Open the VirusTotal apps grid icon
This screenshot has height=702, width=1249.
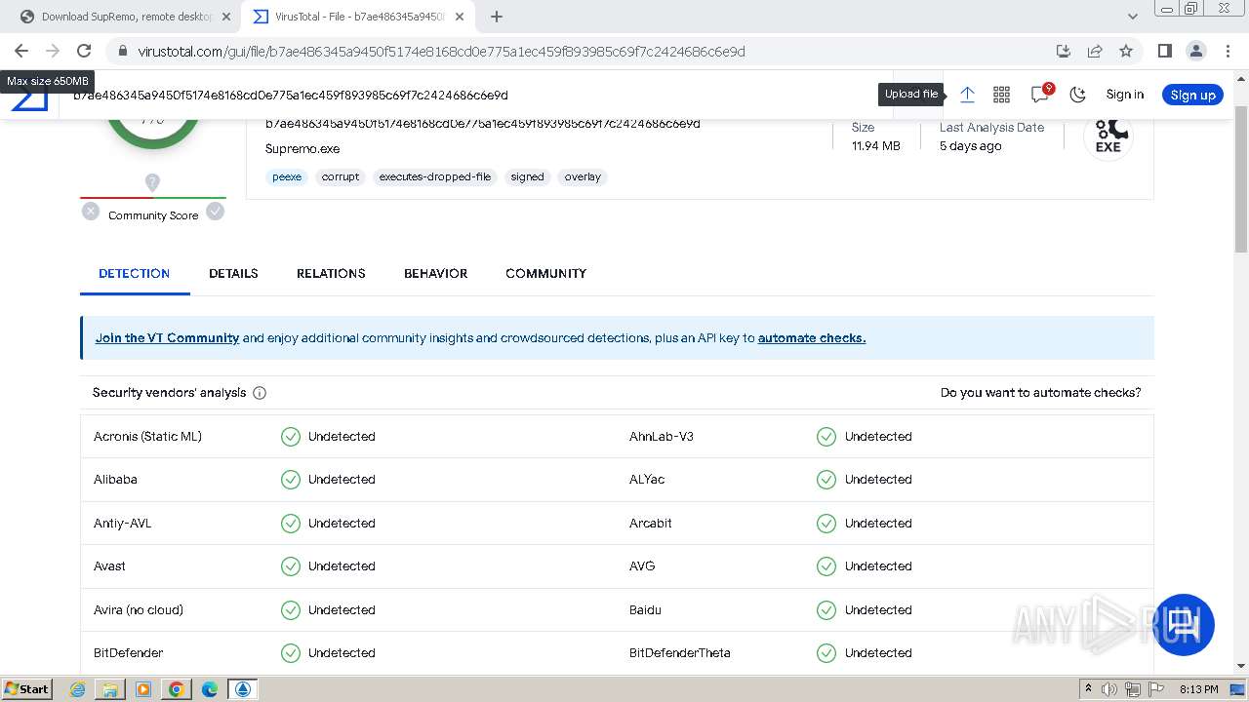[x=1001, y=95]
